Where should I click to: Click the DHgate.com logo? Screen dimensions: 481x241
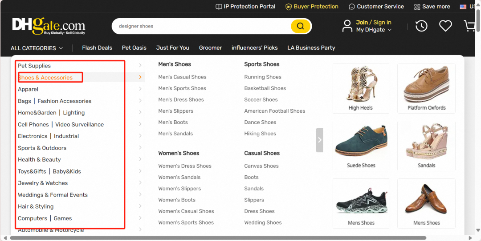(x=49, y=26)
